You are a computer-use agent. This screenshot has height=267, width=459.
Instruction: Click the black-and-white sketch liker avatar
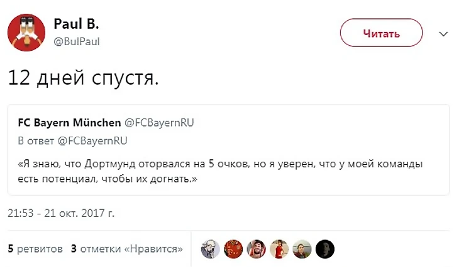(210, 249)
